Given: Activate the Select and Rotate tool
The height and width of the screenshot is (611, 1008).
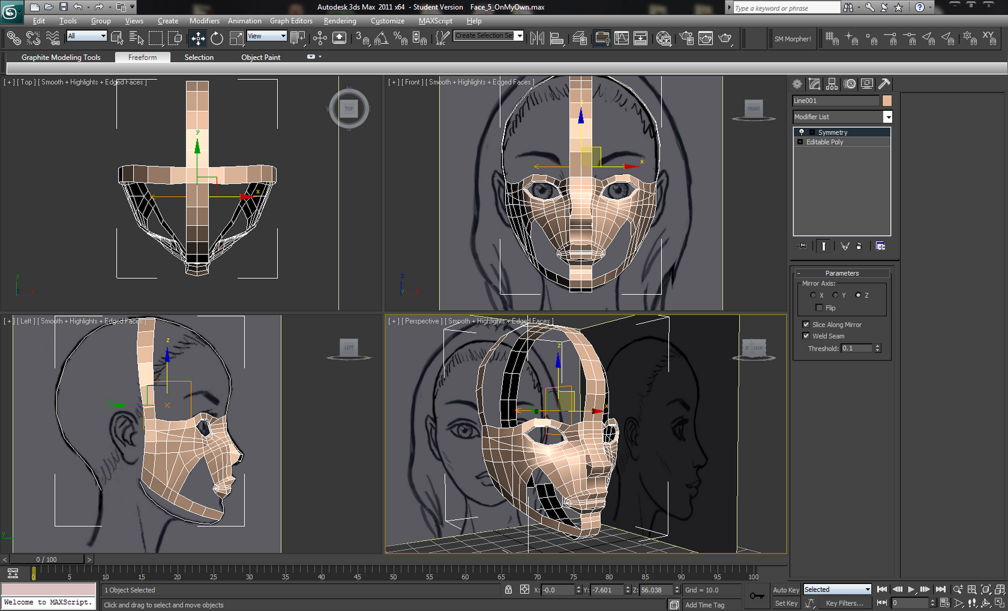Looking at the screenshot, I should tap(216, 38).
